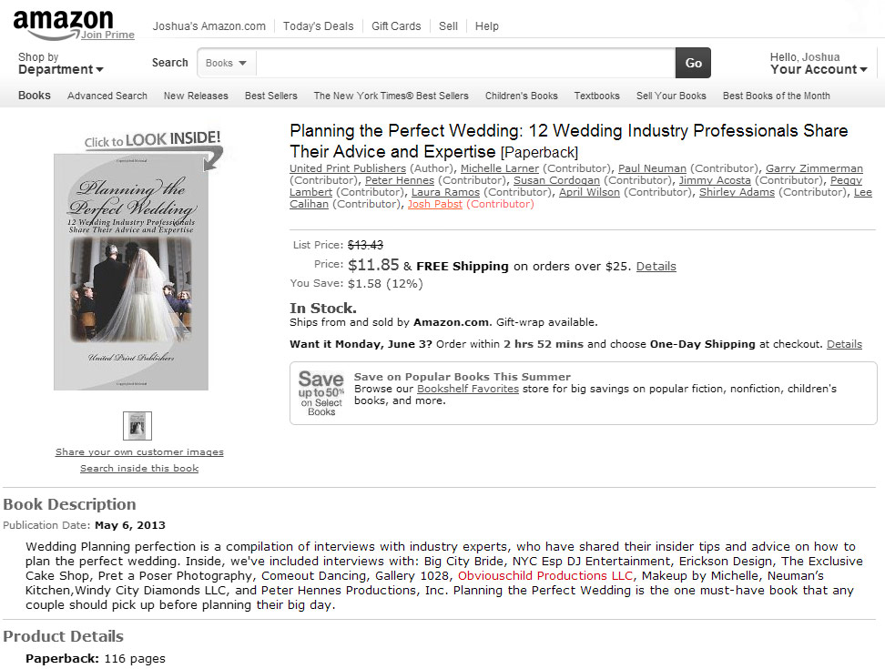The width and height of the screenshot is (885, 669).
Task: Click the Book Description heading
Action: coord(69,504)
